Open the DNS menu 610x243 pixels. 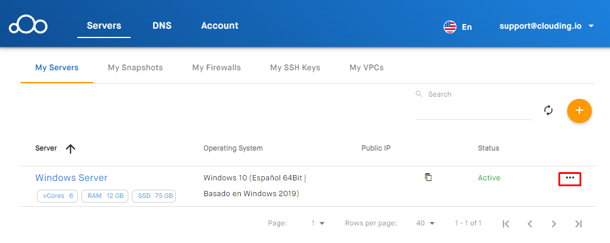pos(162,26)
